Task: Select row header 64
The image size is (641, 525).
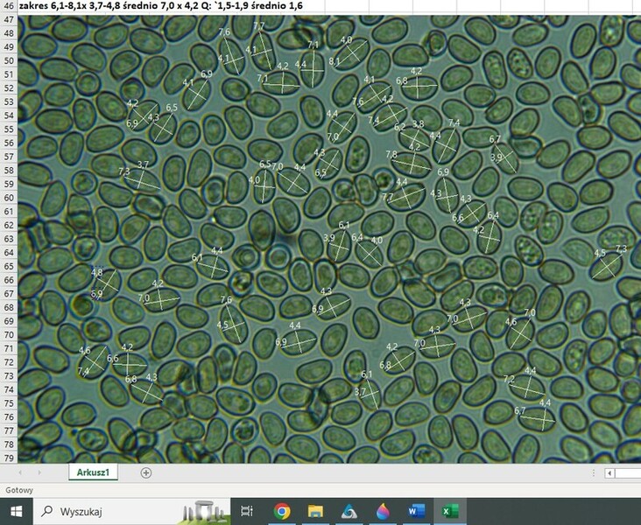Action: (x=9, y=252)
